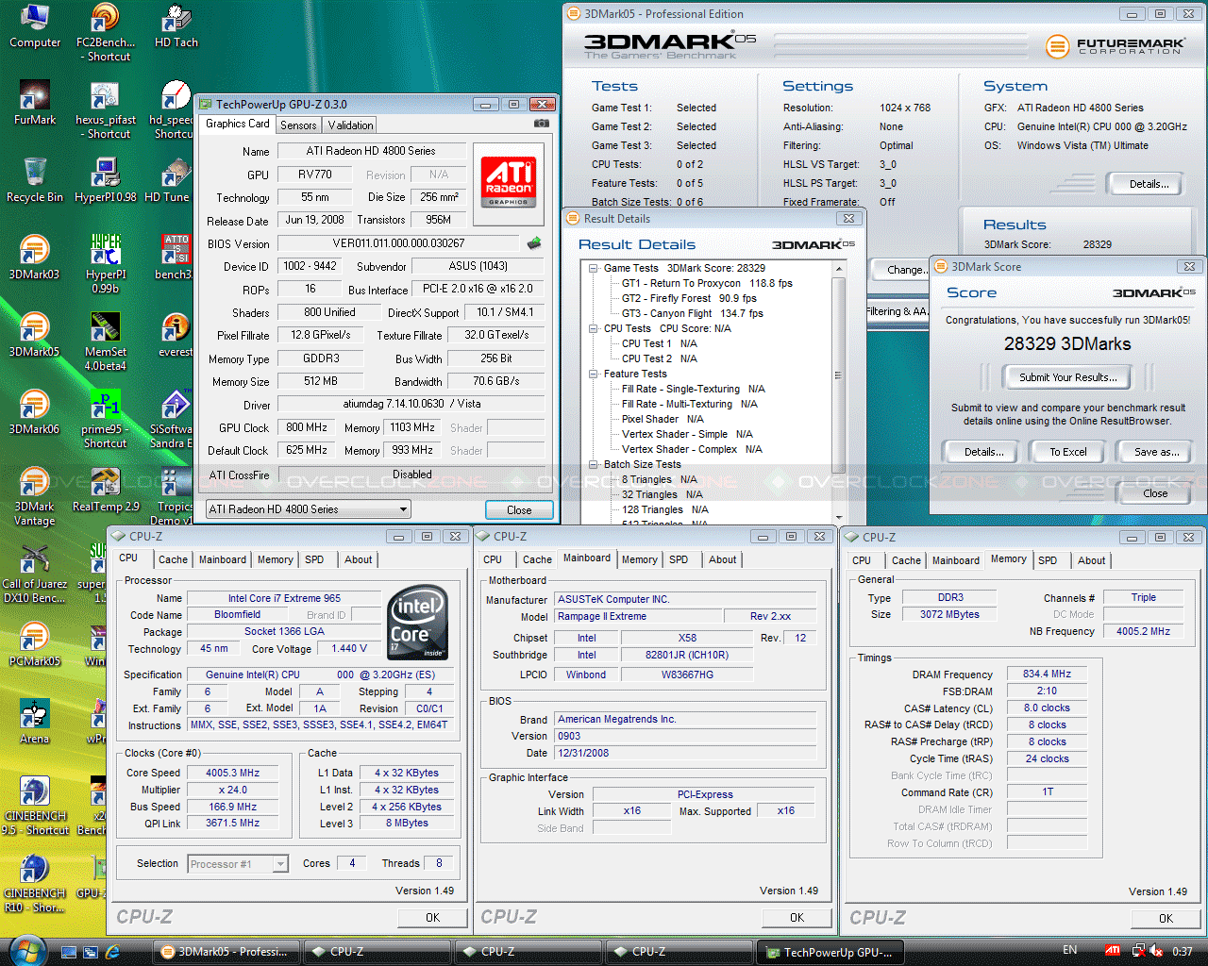1208x966 pixels.
Task: Open About tab in Memory CPU-Z window
Action: (1092, 560)
